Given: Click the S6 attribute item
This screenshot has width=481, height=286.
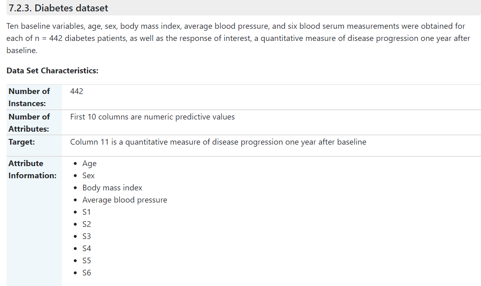Looking at the screenshot, I should pyautogui.click(x=86, y=273).
